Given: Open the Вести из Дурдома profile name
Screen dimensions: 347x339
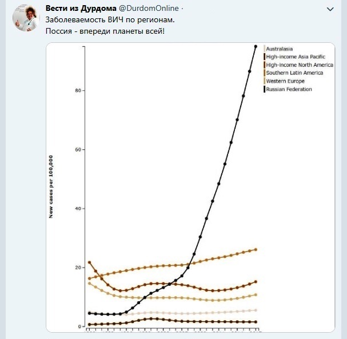Looking at the screenshot, I should pyautogui.click(x=80, y=9).
